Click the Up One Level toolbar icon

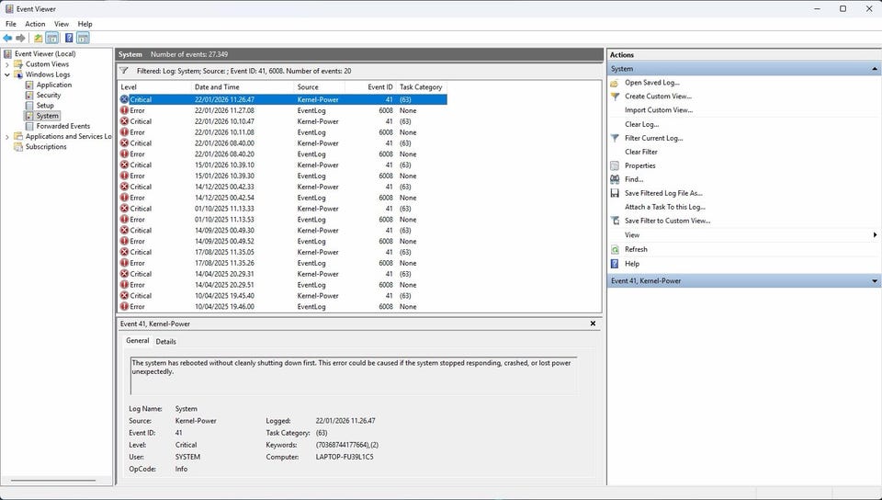coord(38,38)
